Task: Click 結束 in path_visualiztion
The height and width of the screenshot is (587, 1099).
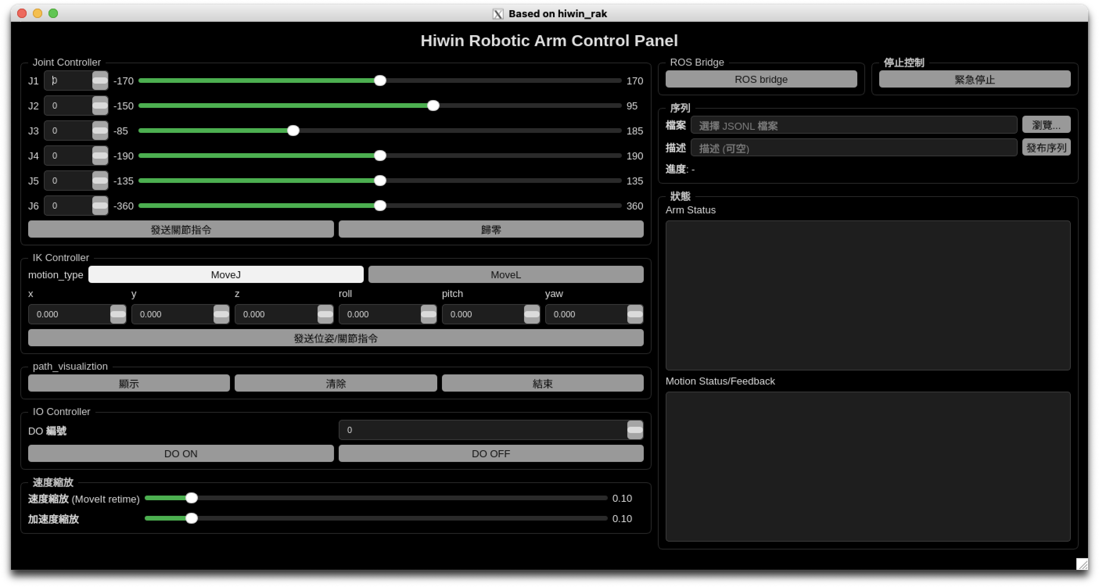Action: tap(543, 384)
